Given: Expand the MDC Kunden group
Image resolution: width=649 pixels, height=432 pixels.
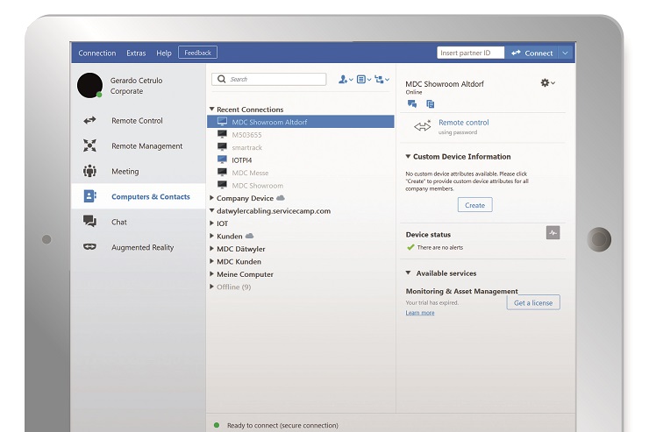Looking at the screenshot, I should coord(212,262).
